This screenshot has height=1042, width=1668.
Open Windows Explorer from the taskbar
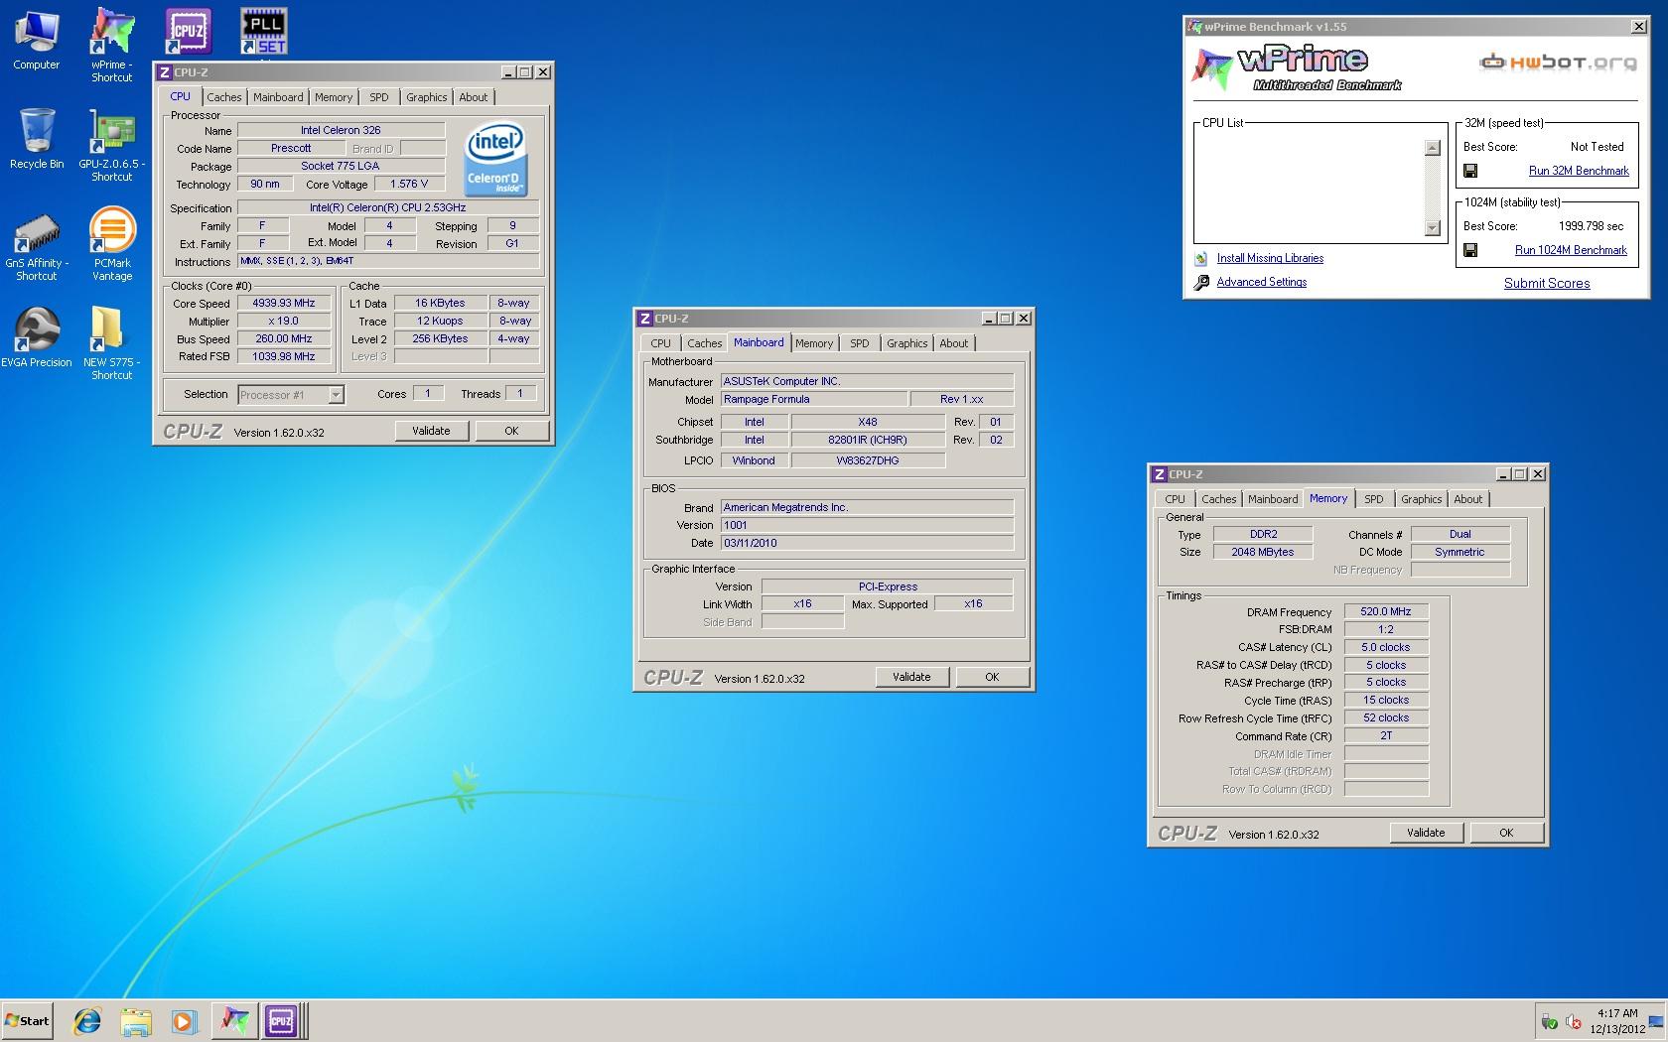click(x=136, y=1020)
